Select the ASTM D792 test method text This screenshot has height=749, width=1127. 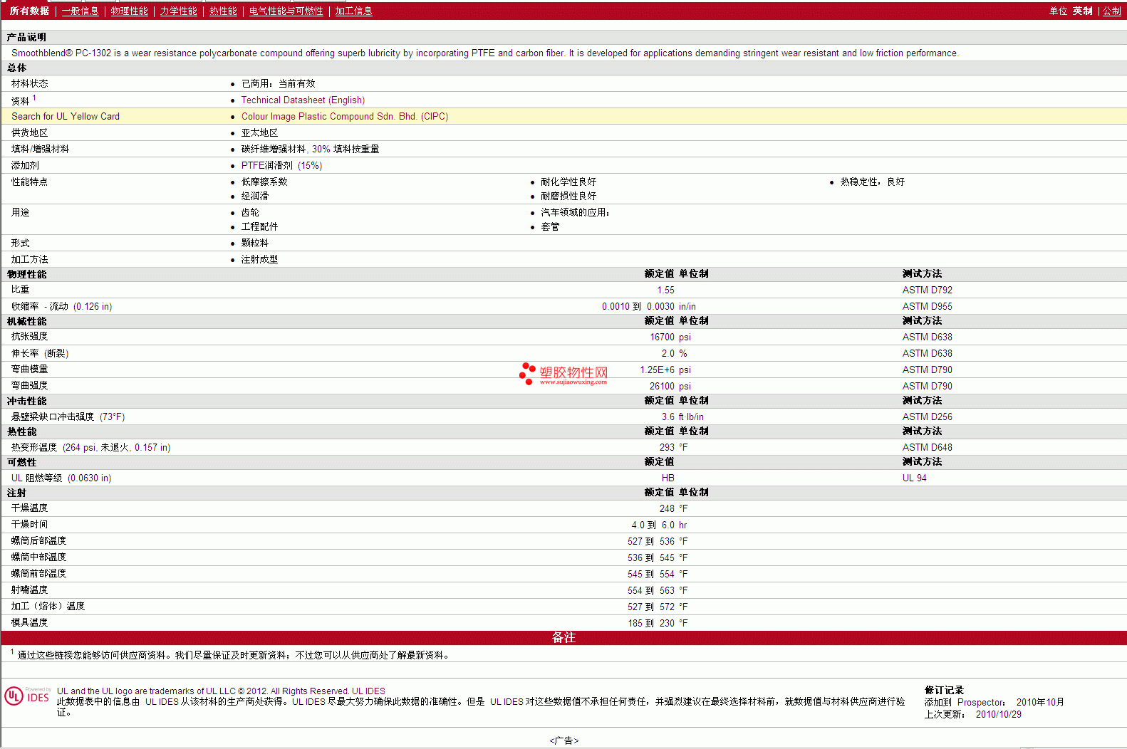[x=927, y=290]
